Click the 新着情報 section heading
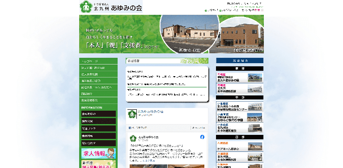 coord(167,60)
